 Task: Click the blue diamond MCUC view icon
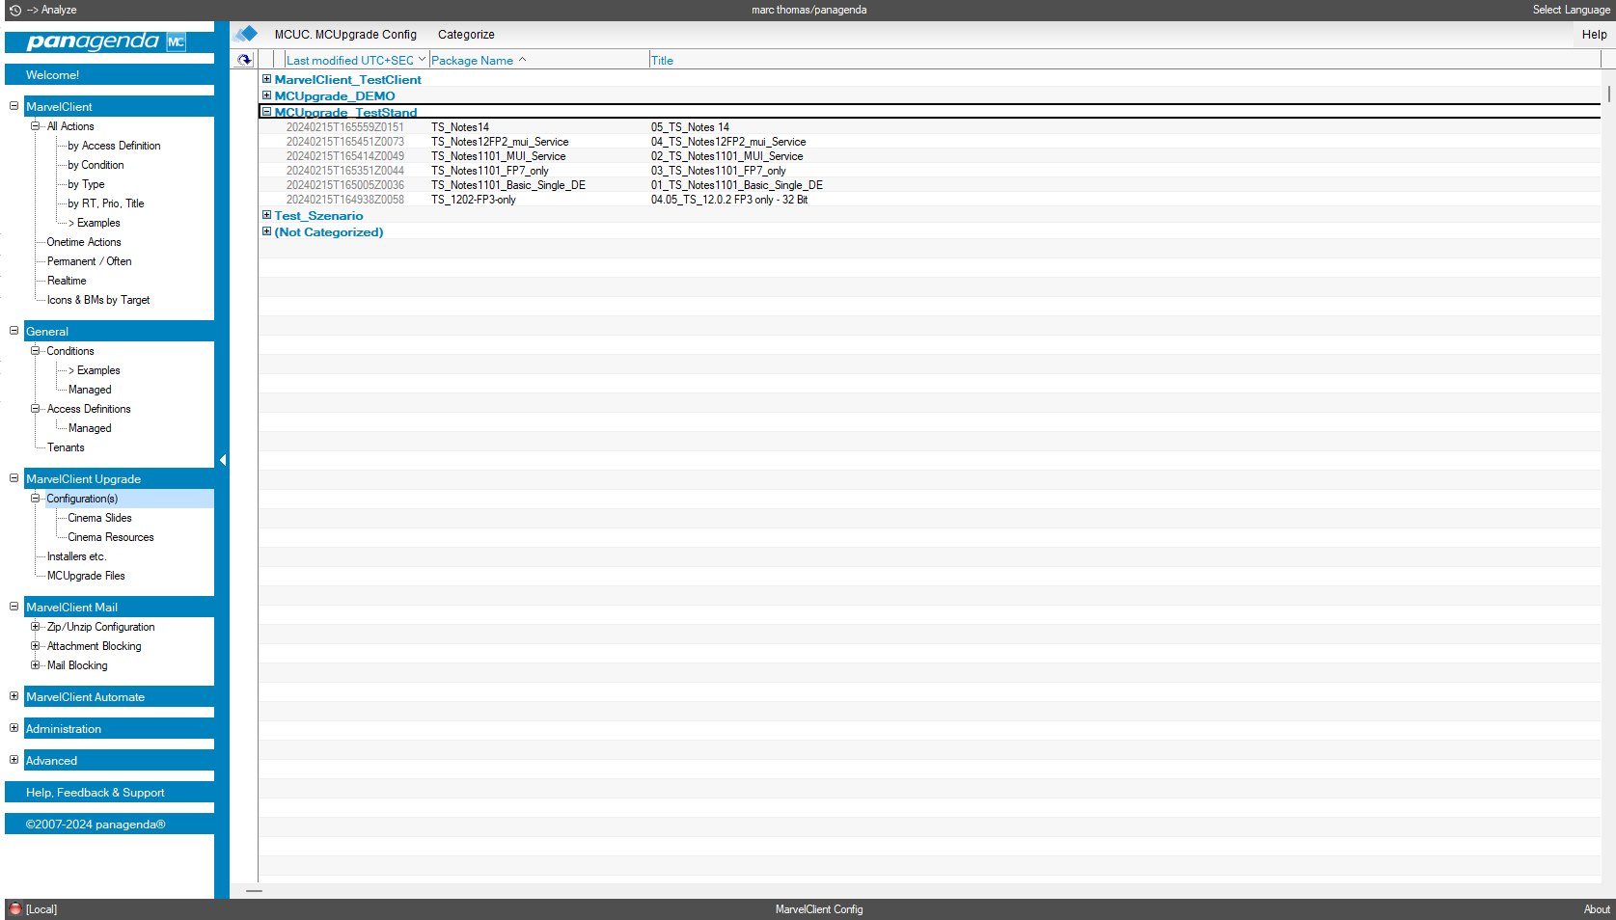pyautogui.click(x=246, y=34)
